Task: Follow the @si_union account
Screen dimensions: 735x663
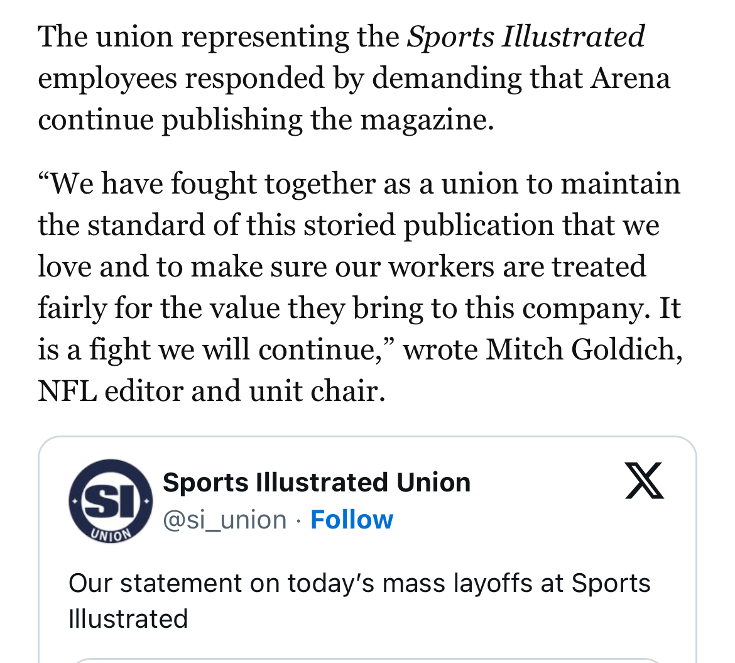Action: pyautogui.click(x=352, y=520)
